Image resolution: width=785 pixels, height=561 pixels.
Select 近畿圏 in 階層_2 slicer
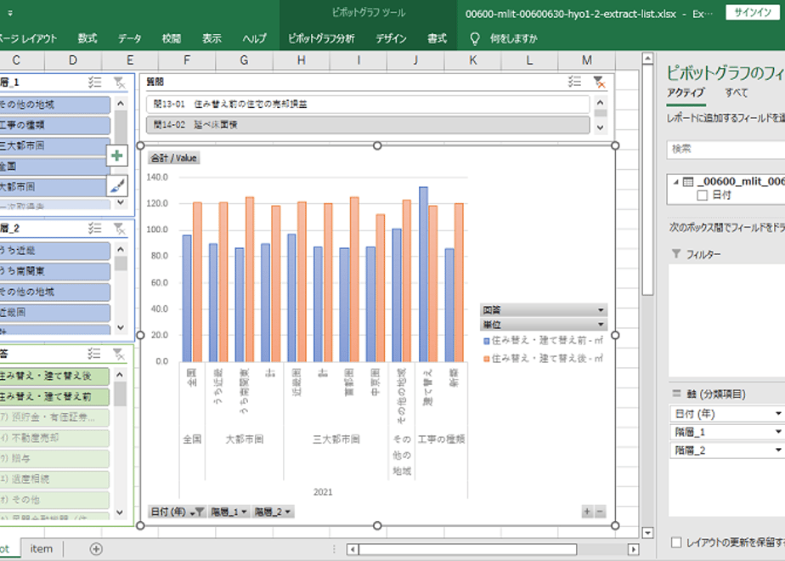[54, 313]
